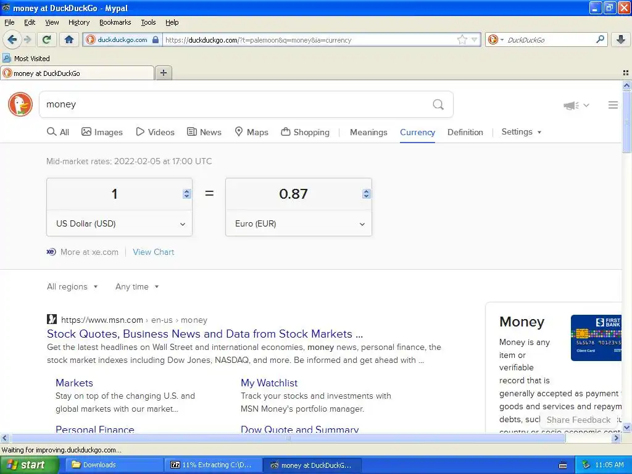The width and height of the screenshot is (632, 474).
Task: Click the DuckDuckGo duck logo
Action: click(20, 104)
